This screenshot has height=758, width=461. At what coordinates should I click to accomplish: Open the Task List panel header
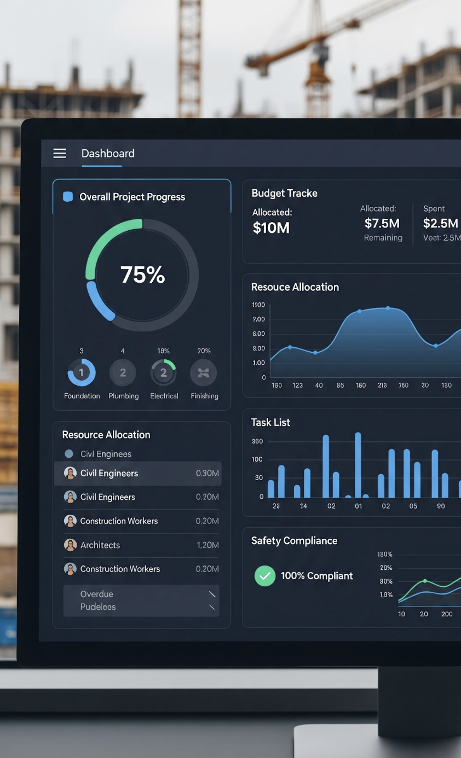tap(270, 422)
